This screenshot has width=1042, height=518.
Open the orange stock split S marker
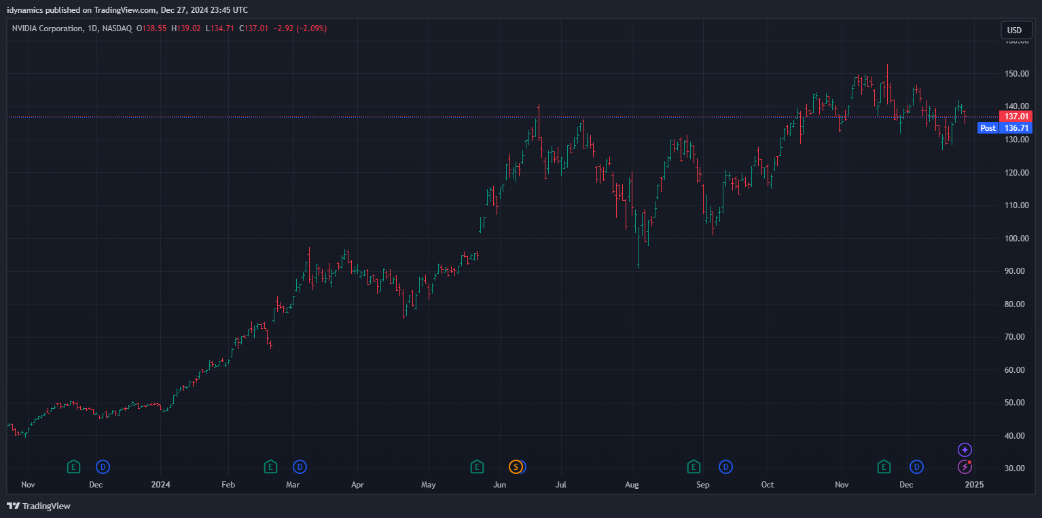pyautogui.click(x=516, y=466)
